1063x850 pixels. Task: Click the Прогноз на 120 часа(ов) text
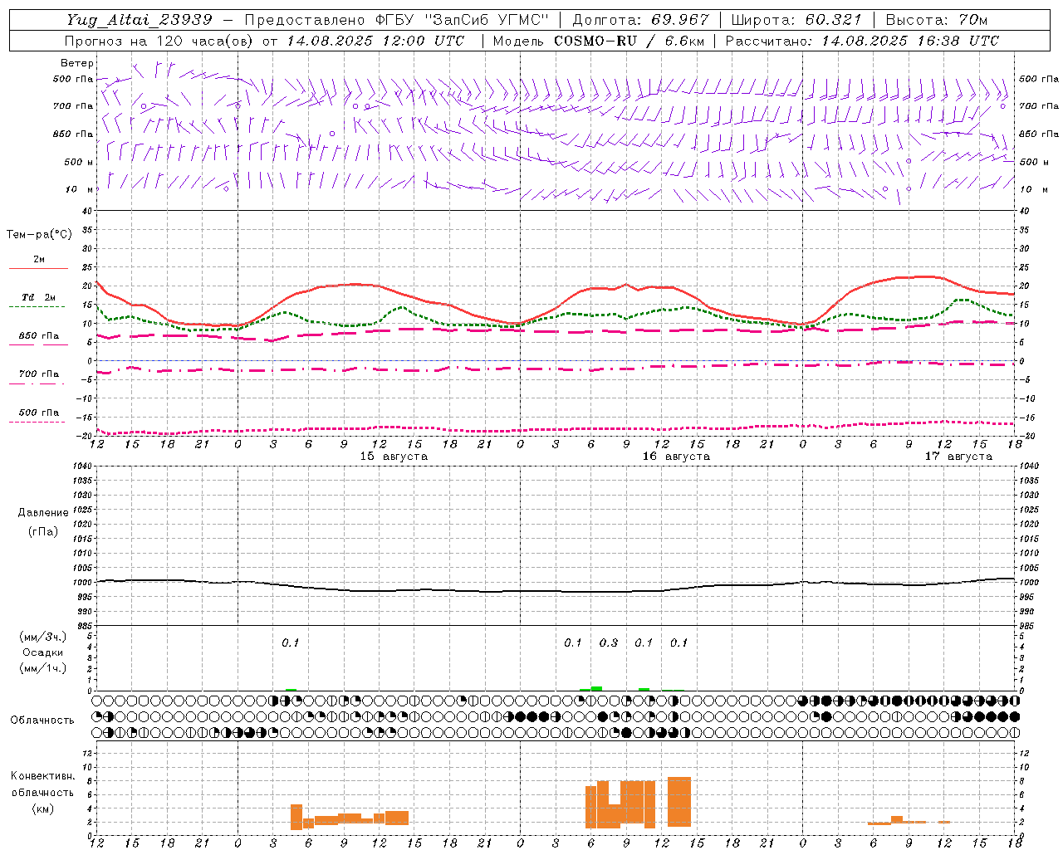[x=159, y=41]
